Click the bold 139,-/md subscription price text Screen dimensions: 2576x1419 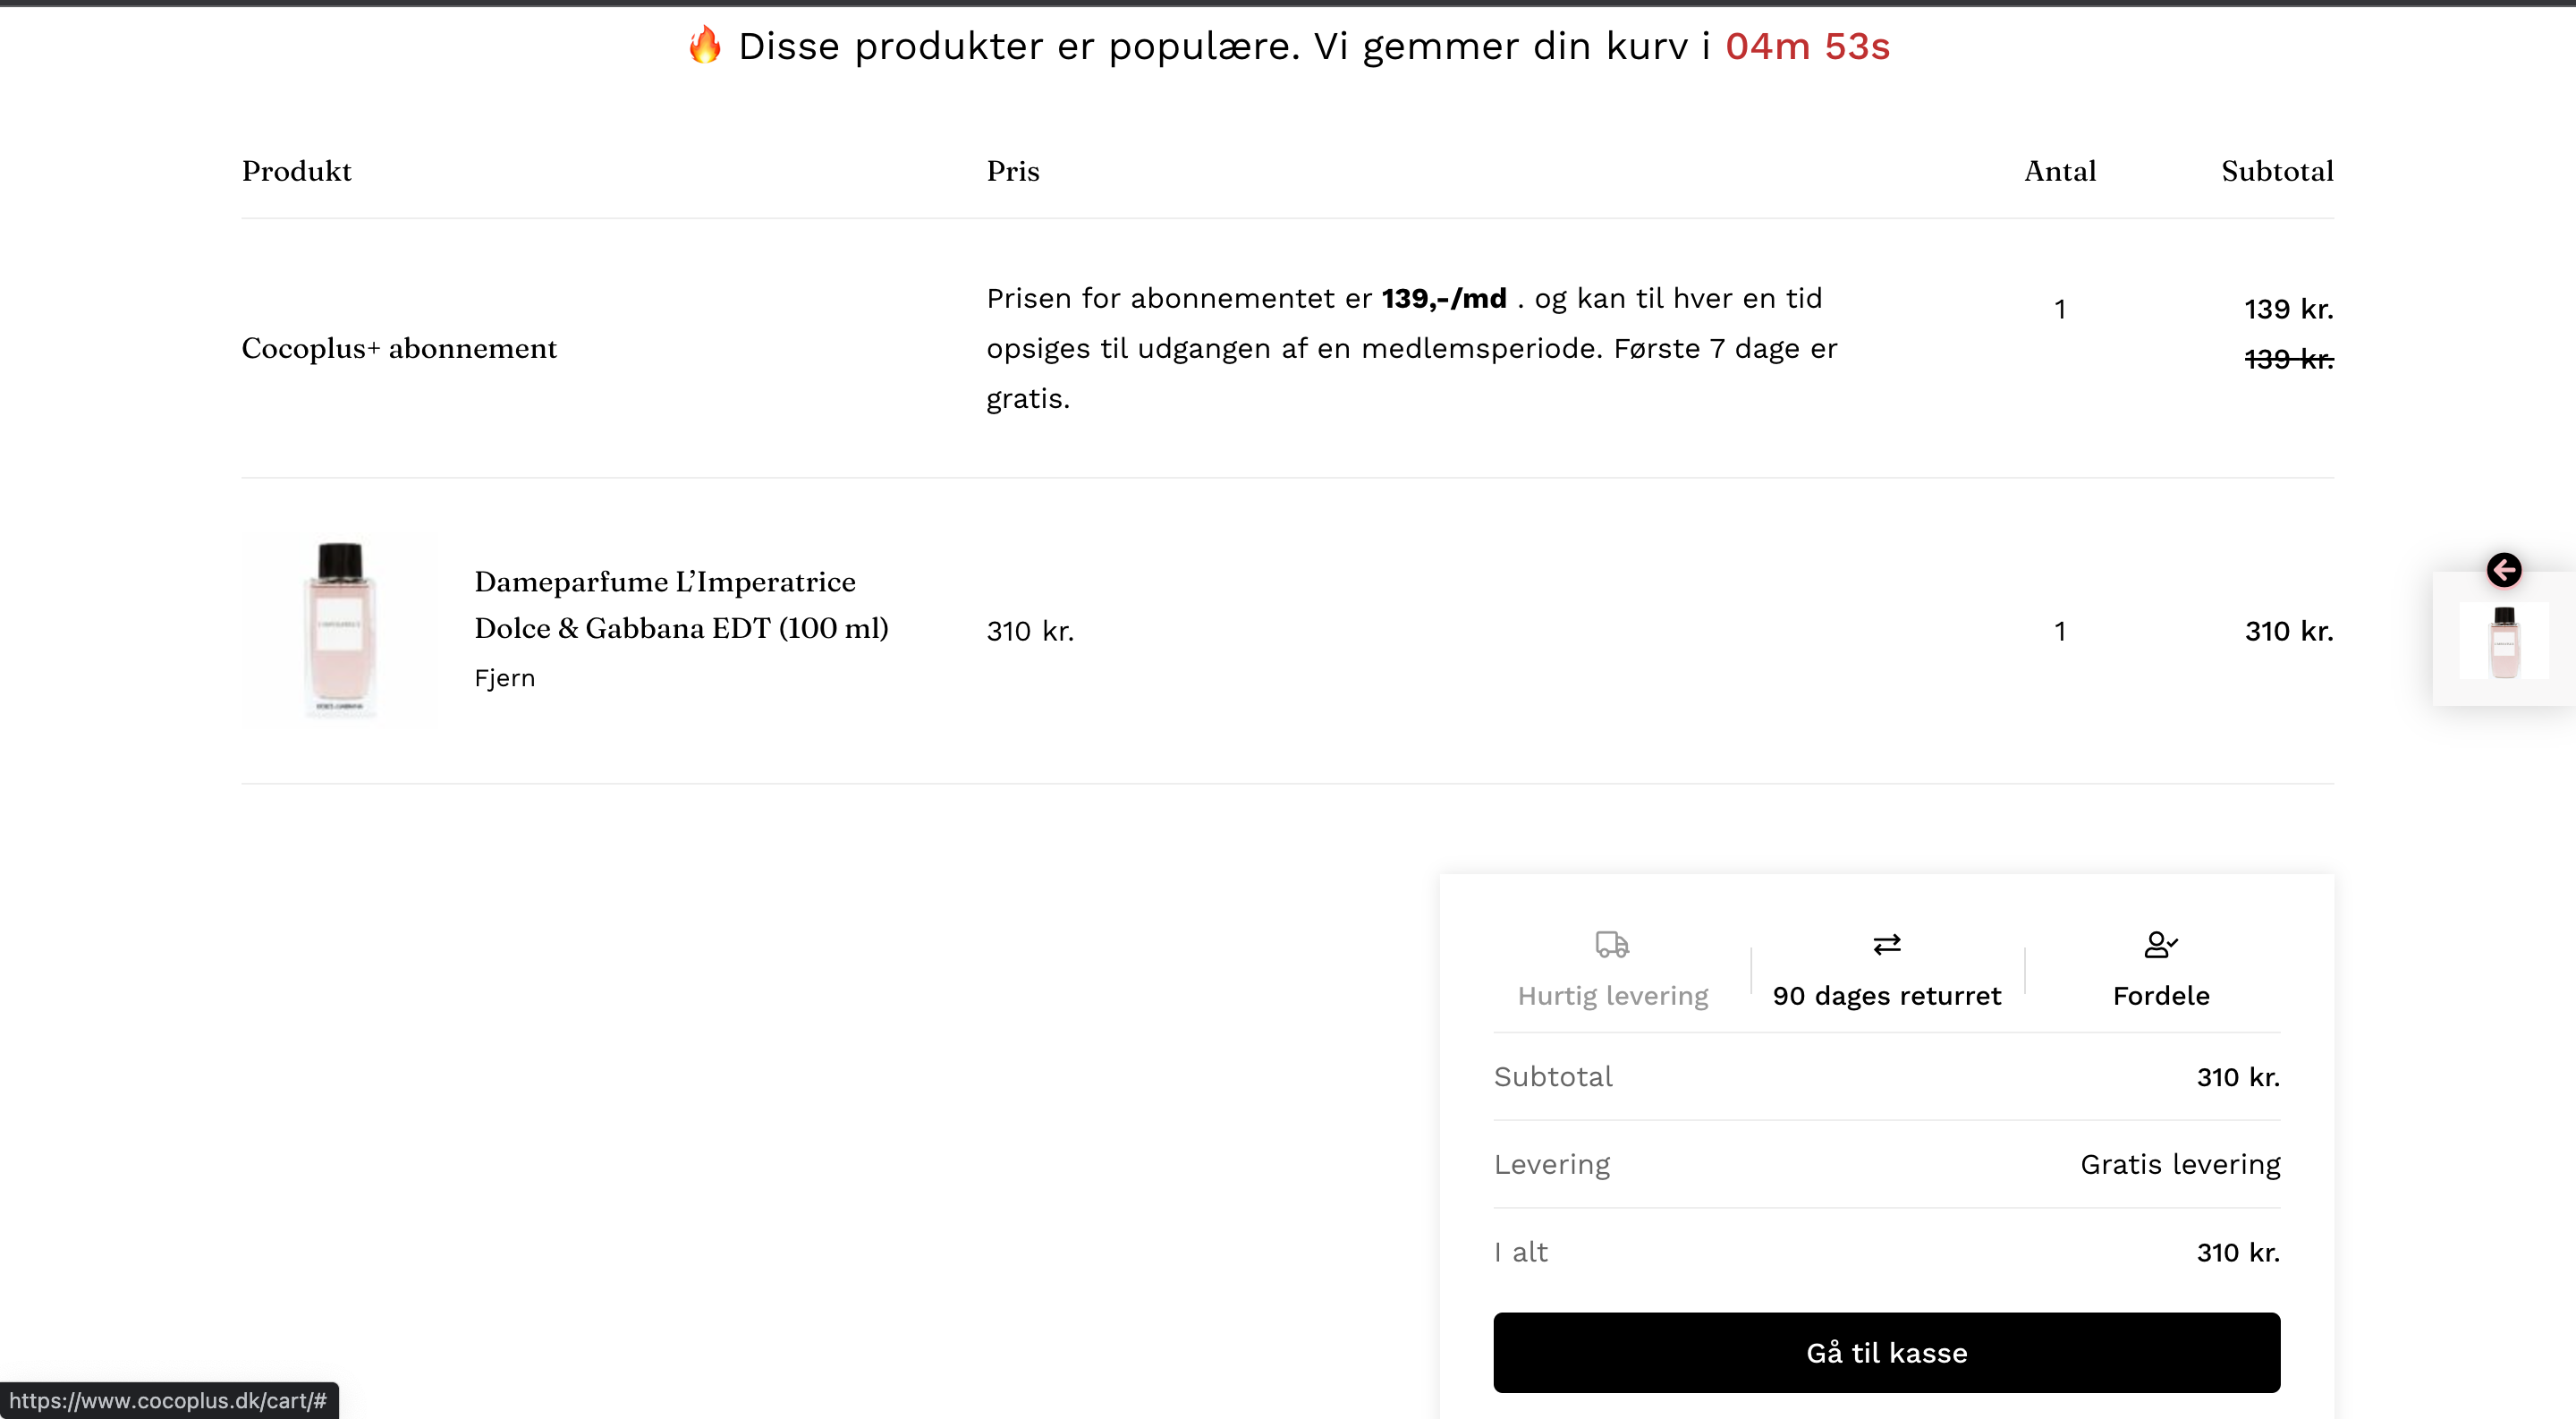pos(1443,298)
